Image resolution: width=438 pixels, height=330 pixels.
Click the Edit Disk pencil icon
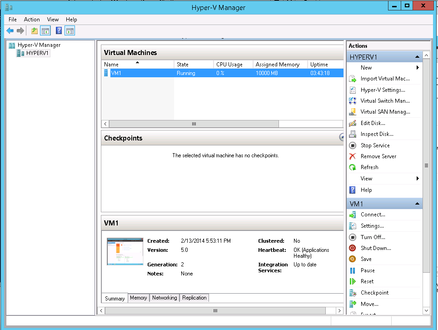coord(353,123)
